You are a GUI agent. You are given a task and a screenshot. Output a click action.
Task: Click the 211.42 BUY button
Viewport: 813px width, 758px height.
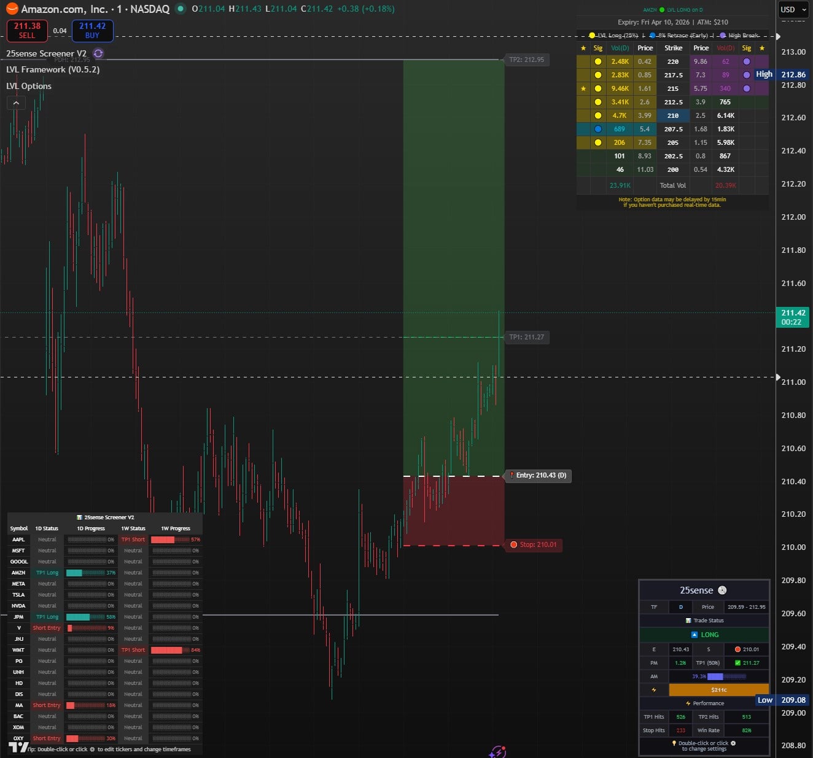coord(92,30)
